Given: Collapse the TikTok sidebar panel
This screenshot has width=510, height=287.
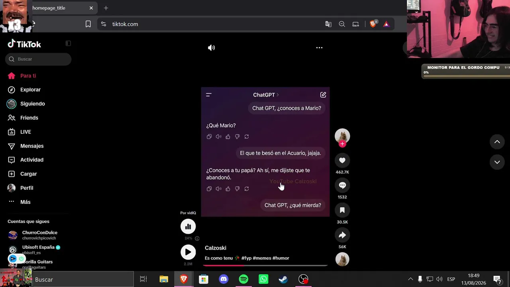Looking at the screenshot, I should click(68, 43).
